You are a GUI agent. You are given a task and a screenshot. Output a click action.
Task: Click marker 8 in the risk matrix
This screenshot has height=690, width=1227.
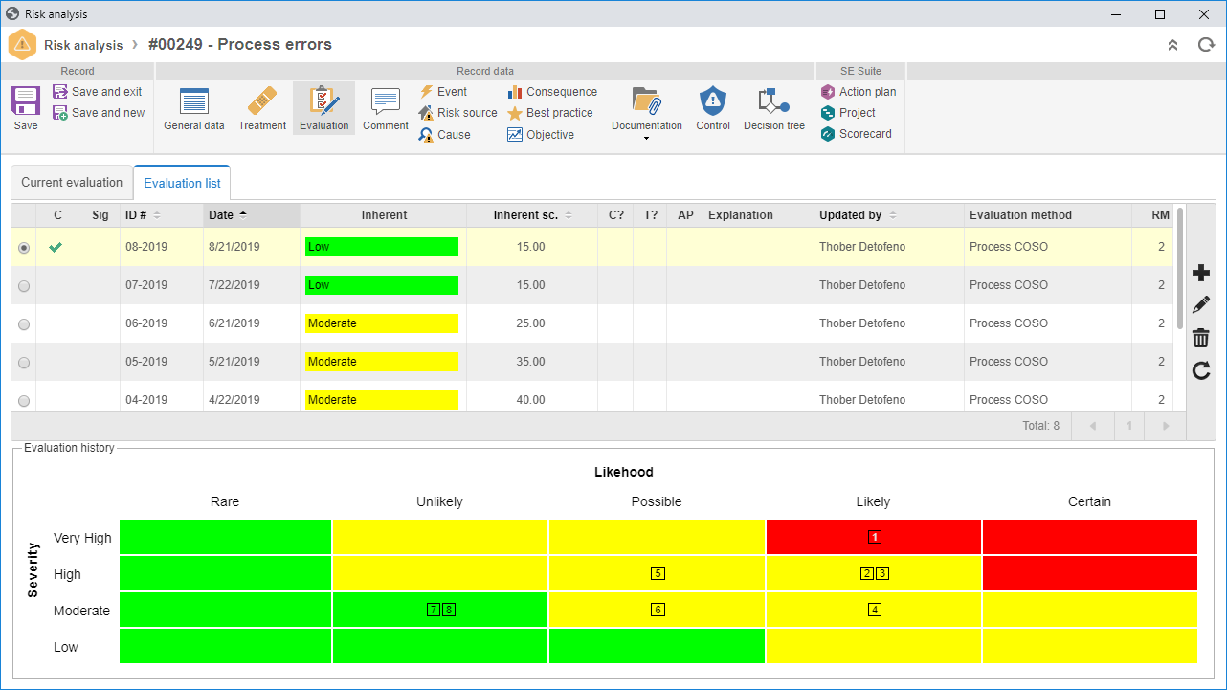[448, 610]
